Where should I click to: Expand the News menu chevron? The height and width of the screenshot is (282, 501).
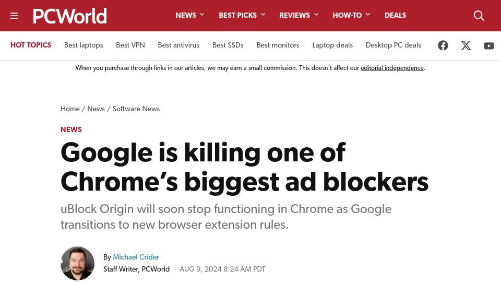tap(202, 15)
